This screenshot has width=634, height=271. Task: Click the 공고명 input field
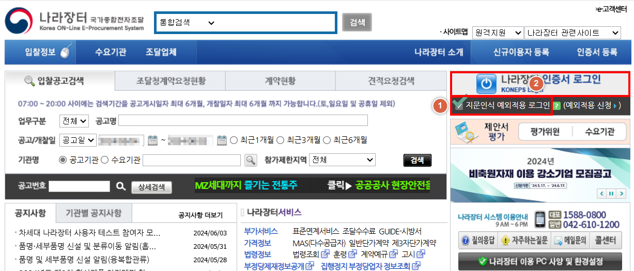coord(243,121)
